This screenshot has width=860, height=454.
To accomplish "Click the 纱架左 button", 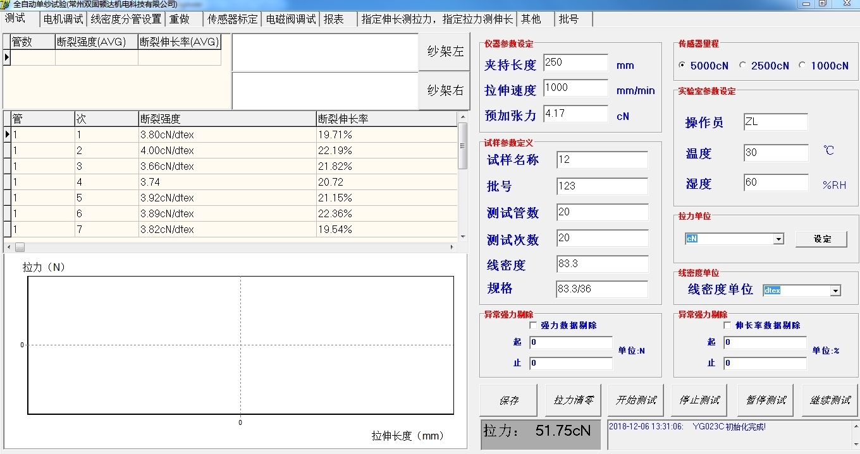I will 445,52.
